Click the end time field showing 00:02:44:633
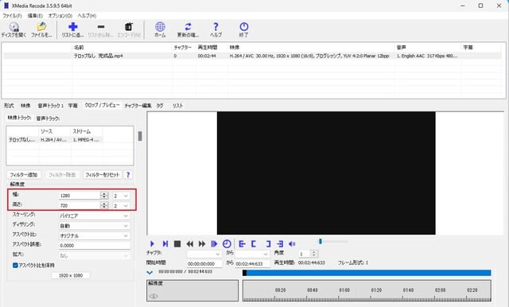Viewport: 509px width, 307px height. [252, 264]
